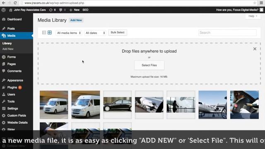Open the All media items dropdown
The image size is (265, 149).
point(69,33)
